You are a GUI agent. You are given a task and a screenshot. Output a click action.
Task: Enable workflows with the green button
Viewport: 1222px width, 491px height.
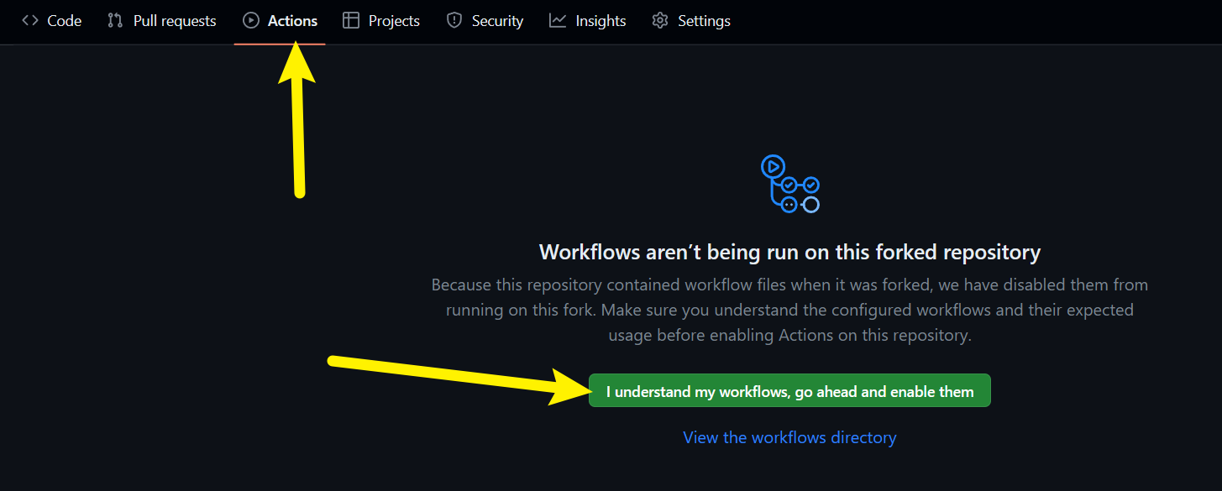point(789,391)
